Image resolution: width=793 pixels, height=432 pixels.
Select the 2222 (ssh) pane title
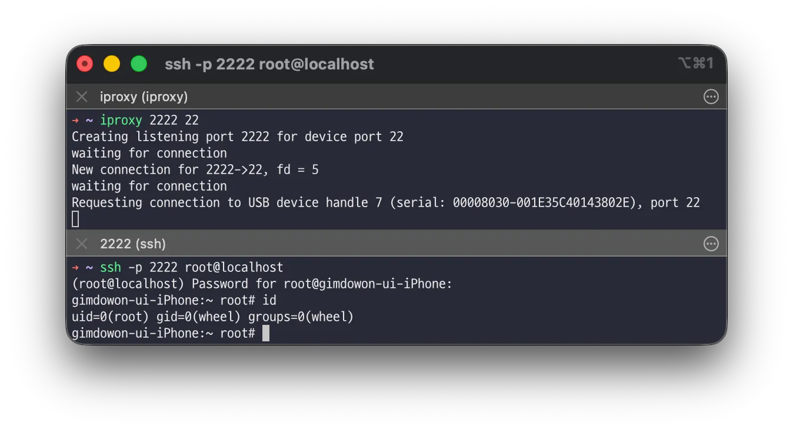(133, 244)
